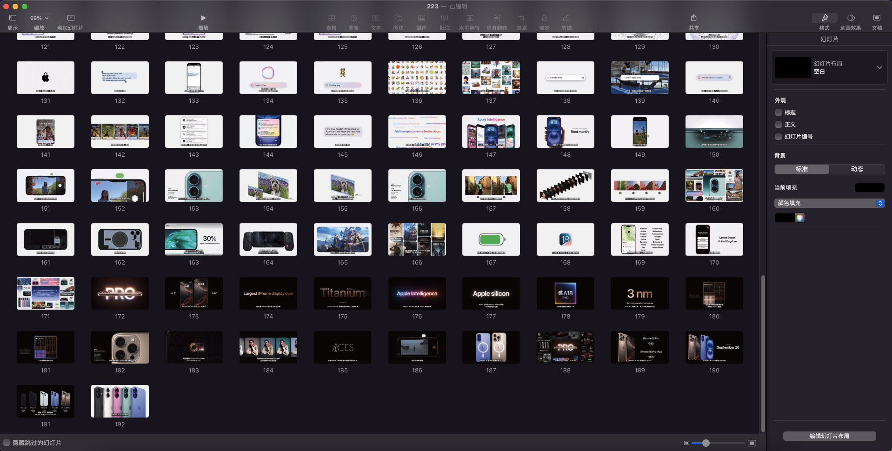Open the color wheel picker
Screen dimensions: 892x451
[x=800, y=218]
